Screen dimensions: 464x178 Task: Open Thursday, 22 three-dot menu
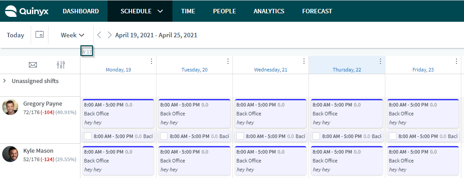click(x=380, y=61)
